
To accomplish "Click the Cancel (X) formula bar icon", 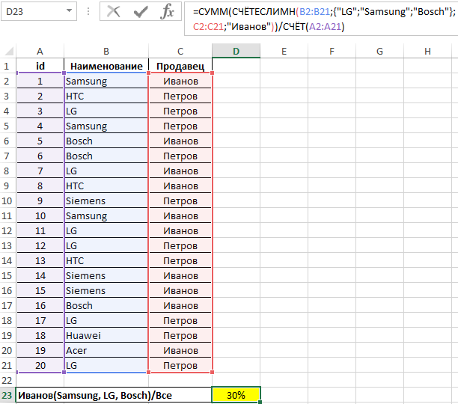I will pyautogui.click(x=114, y=12).
